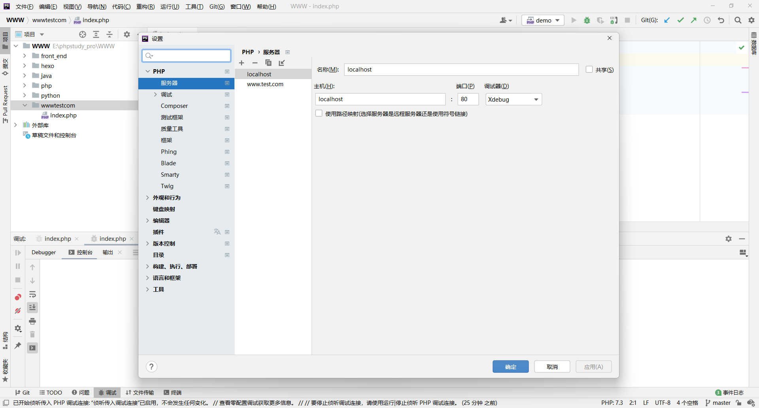
Task: Open the 终端 tool window tab
Action: [x=172, y=393]
